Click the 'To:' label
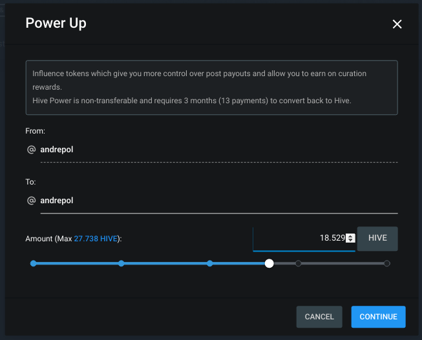Viewport: 422px width, 340px height. click(30, 182)
